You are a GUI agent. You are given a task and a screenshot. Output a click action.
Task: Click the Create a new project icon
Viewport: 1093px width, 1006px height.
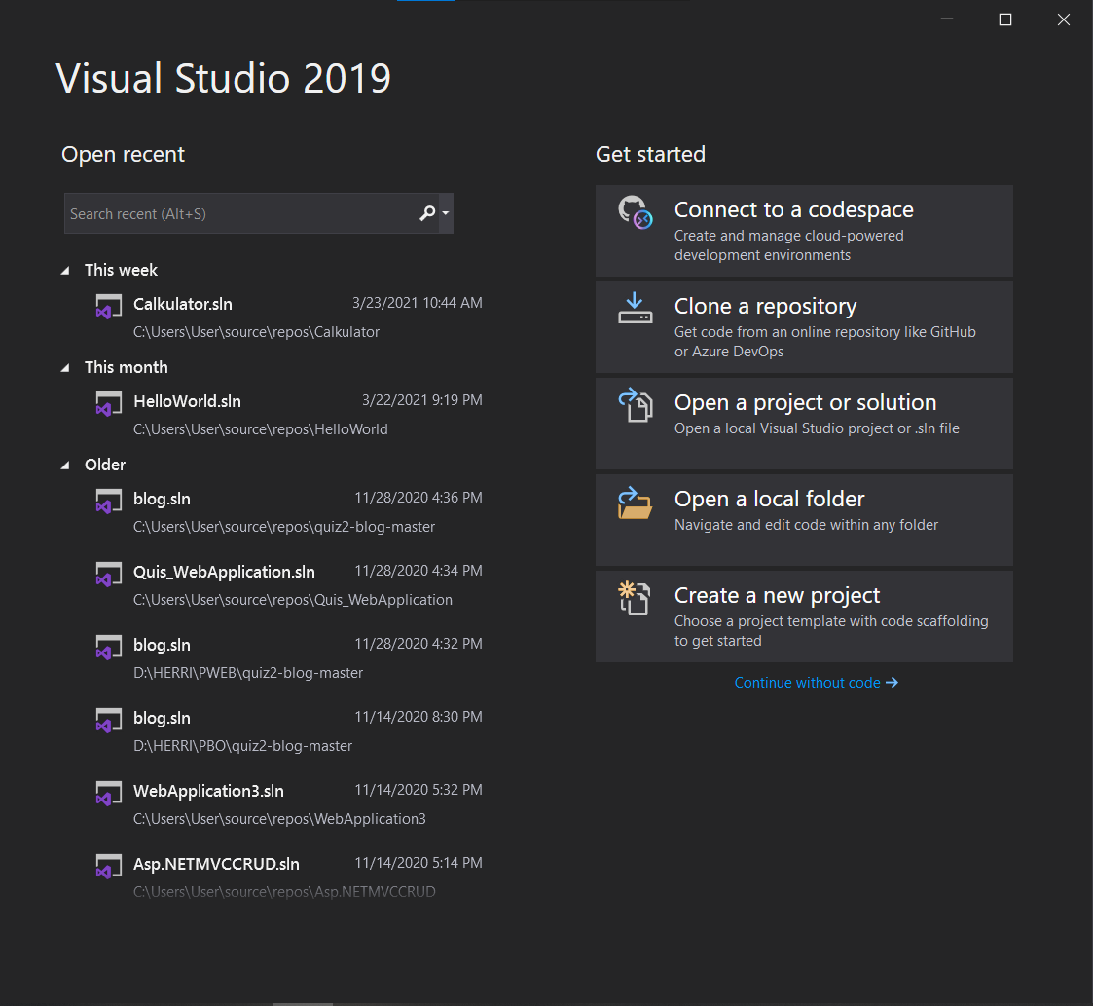[x=635, y=598]
